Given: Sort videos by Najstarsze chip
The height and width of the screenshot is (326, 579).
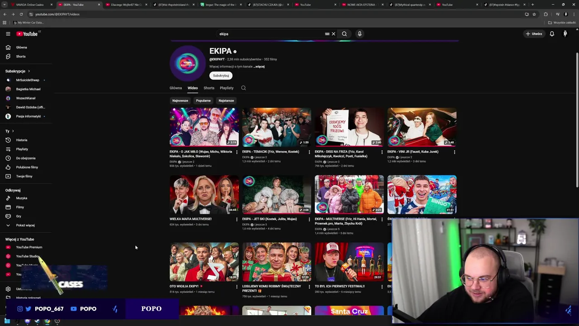Looking at the screenshot, I should tap(226, 101).
